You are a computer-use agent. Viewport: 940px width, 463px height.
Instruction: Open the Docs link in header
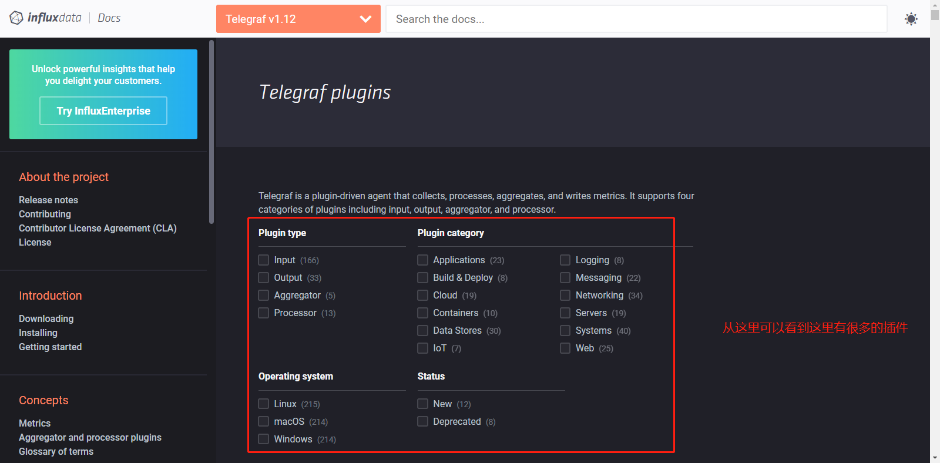[109, 18]
